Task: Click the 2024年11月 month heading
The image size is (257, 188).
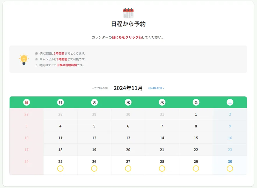Action: coord(128,88)
